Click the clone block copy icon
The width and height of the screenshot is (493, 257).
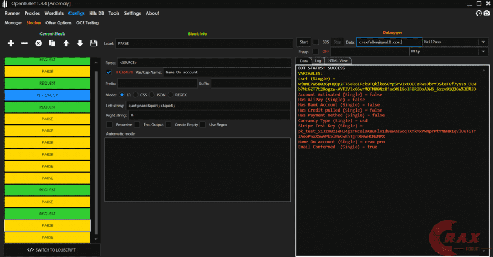point(52,43)
